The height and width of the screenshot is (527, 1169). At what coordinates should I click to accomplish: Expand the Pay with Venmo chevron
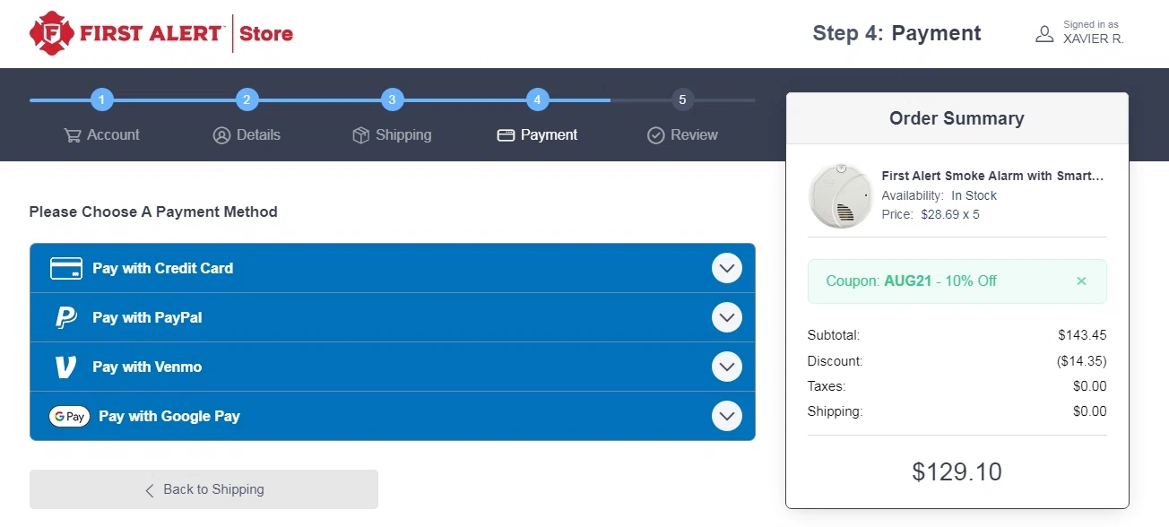(x=727, y=367)
